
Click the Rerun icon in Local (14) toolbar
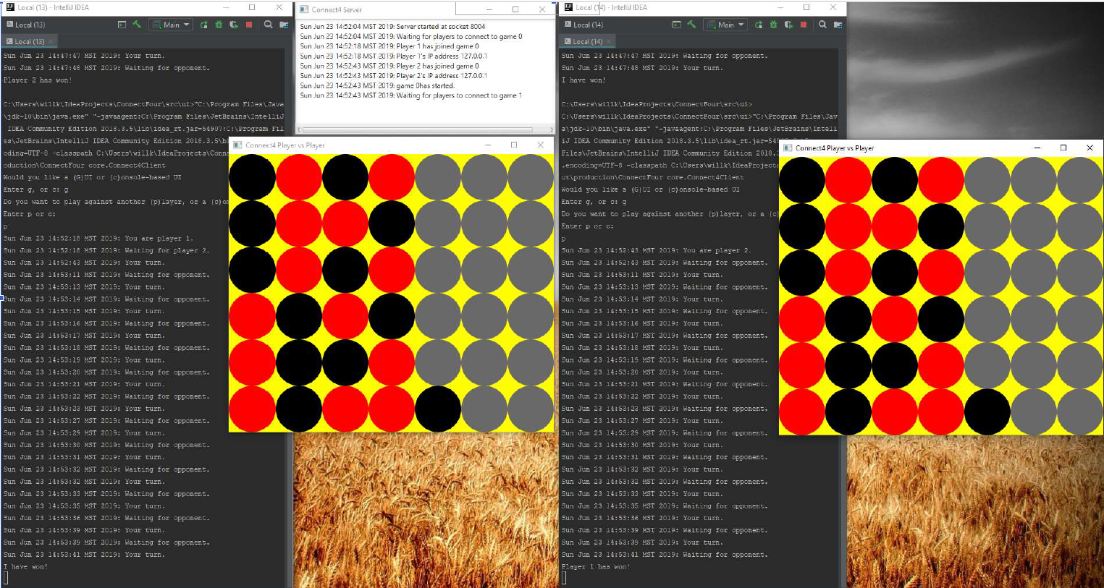(759, 25)
